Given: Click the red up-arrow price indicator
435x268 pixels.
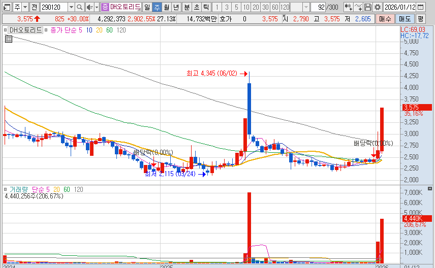Looking at the screenshot, I should [x=37, y=19].
